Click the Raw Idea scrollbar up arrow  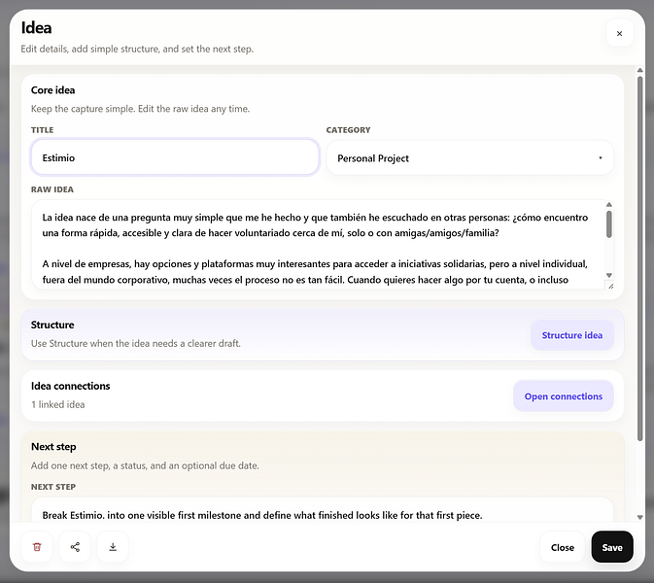(609, 204)
